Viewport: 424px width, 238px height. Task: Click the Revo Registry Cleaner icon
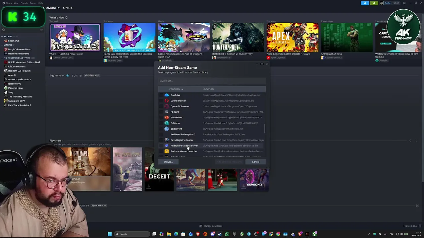(167, 140)
